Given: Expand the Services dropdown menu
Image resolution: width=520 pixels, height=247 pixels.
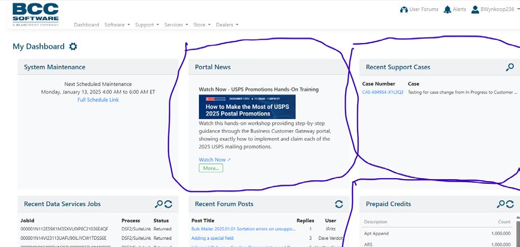Looking at the screenshot, I should [x=176, y=25].
